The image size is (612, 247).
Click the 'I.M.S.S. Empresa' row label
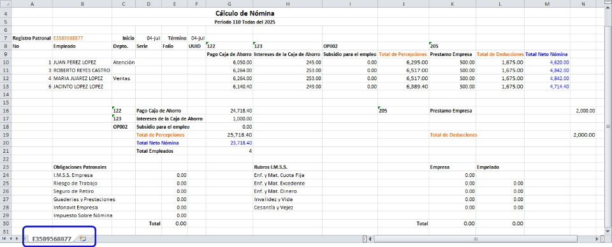[73, 175]
